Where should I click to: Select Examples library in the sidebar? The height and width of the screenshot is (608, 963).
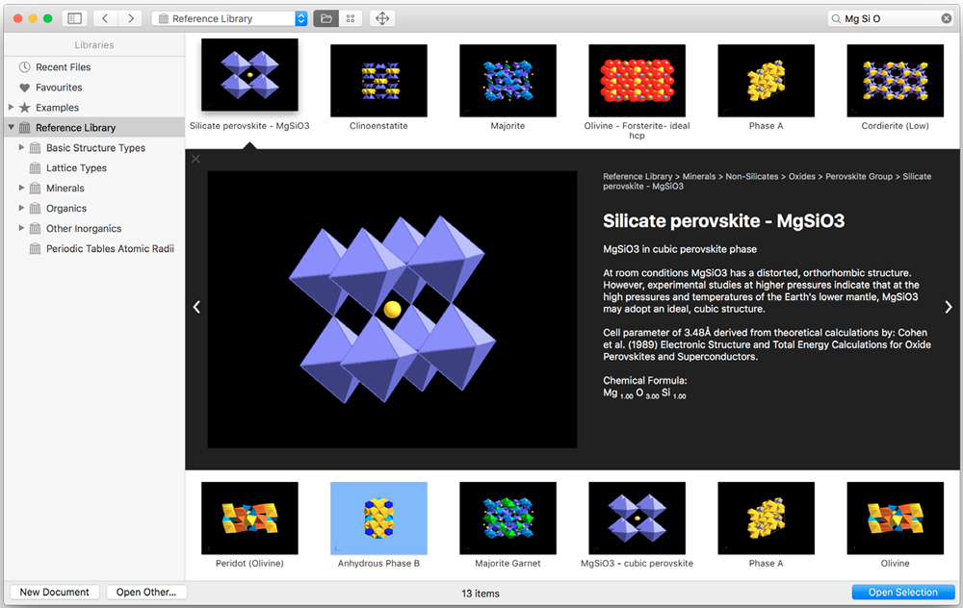tap(57, 108)
